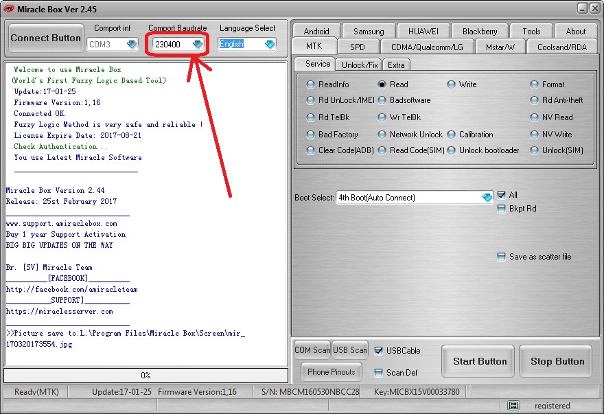The width and height of the screenshot is (604, 414).
Task: Expand the Boot Select dropdown
Action: 487,197
